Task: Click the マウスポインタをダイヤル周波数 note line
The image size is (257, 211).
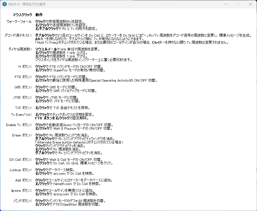Action: (84, 60)
